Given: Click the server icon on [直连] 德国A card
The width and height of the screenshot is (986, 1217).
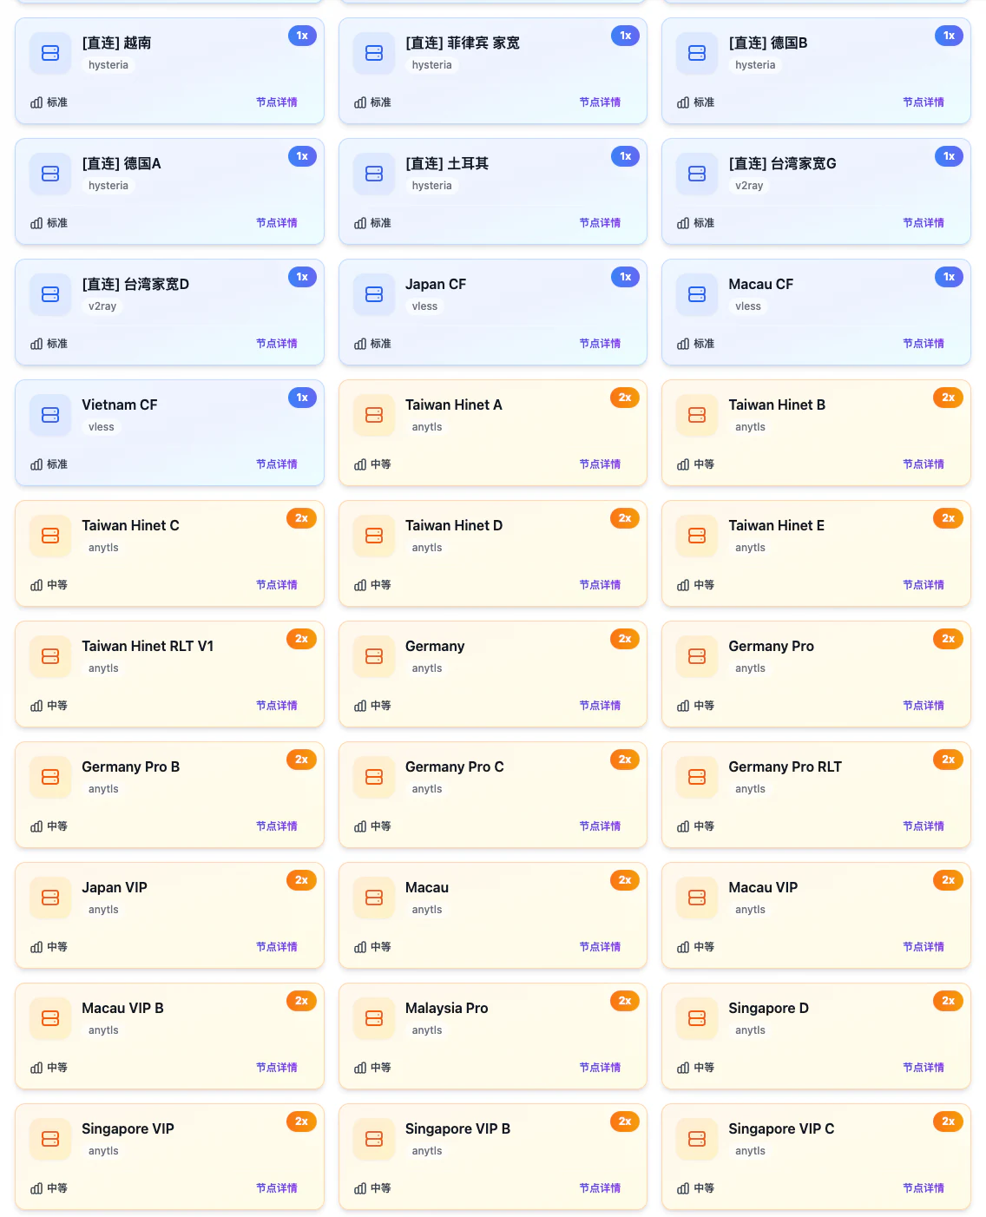Looking at the screenshot, I should pyautogui.click(x=50, y=174).
